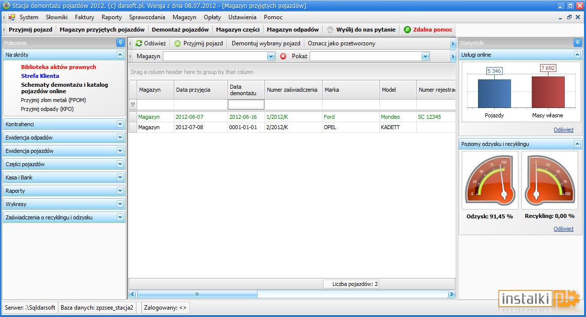Click the green Odśwież refresh icon
586x317 pixels.
139,43
